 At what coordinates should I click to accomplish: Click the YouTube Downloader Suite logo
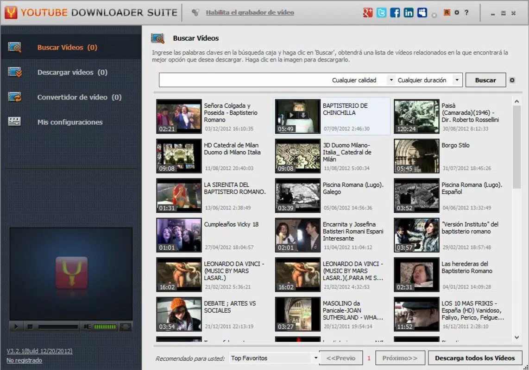coord(11,12)
